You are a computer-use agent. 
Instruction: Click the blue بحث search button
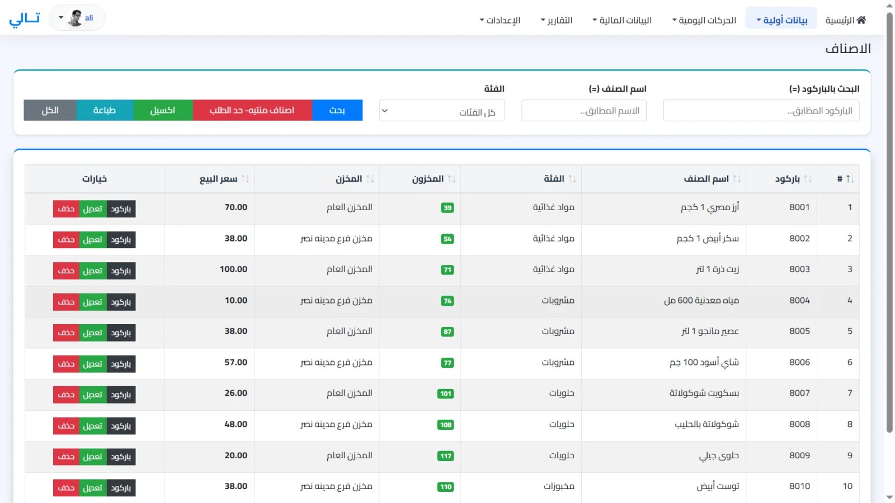point(337,110)
